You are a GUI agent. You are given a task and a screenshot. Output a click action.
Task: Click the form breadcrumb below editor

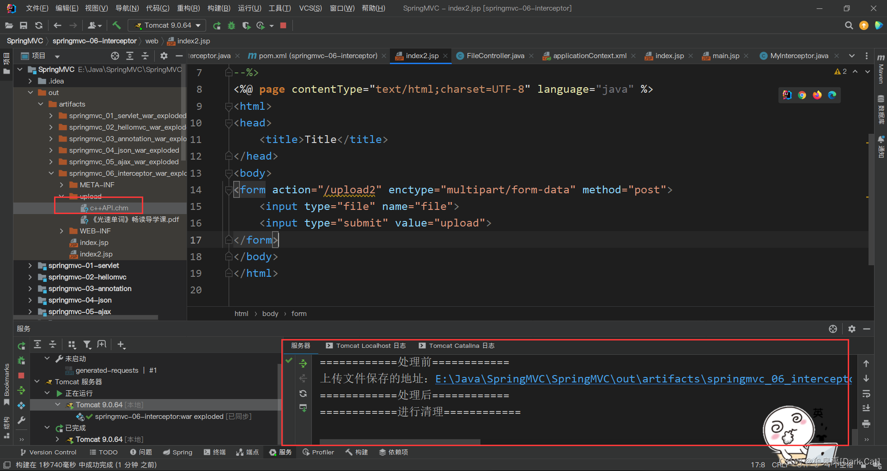(x=299, y=314)
